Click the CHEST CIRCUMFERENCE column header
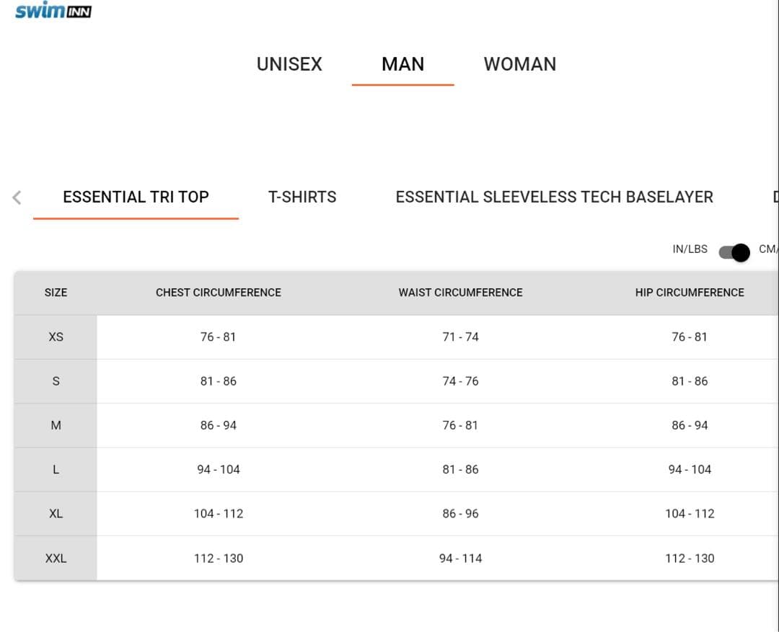779x632 pixels. point(219,293)
